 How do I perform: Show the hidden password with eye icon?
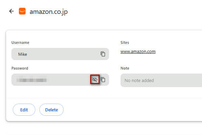pyautogui.click(x=95, y=79)
